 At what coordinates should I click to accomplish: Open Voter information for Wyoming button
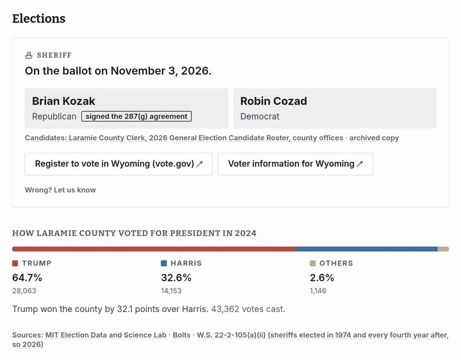tap(295, 164)
